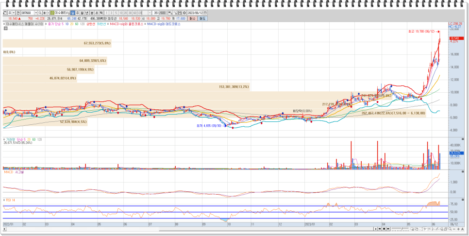Rewind the chart replay
Screen dimensions: 469x236
380,229
